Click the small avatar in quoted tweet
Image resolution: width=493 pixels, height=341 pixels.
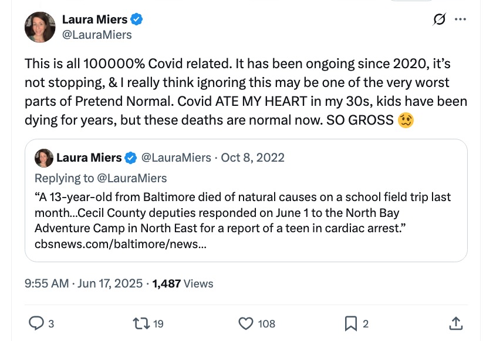coord(44,158)
